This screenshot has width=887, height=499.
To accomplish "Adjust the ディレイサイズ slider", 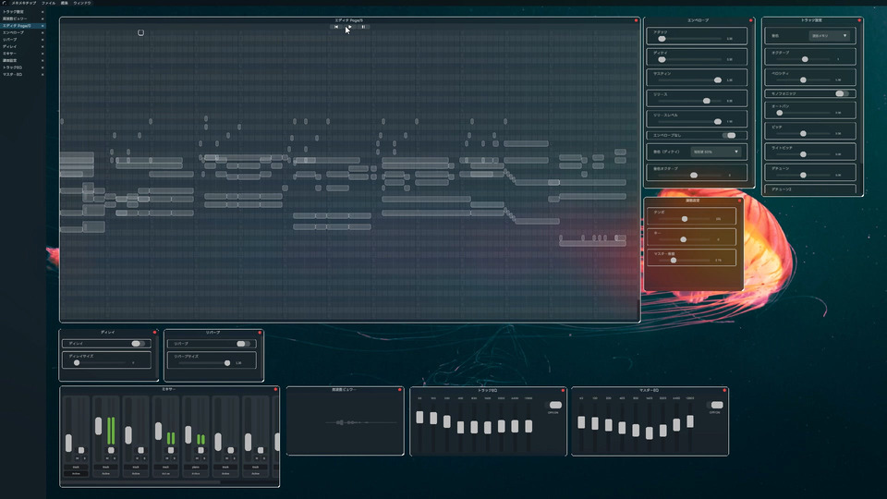I will pyautogui.click(x=77, y=362).
